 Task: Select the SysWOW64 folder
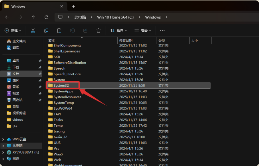[63, 108]
